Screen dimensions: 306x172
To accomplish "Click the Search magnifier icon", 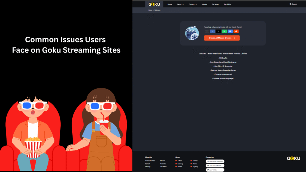I will 290,4.
